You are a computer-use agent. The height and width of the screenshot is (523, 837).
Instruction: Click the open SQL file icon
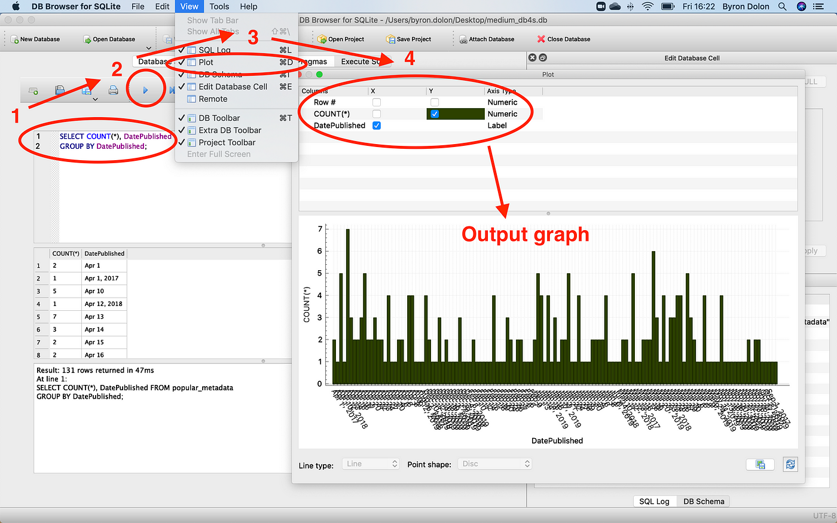coord(60,91)
